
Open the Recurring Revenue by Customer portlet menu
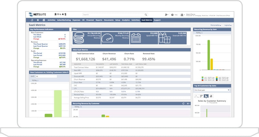(x=188, y=104)
